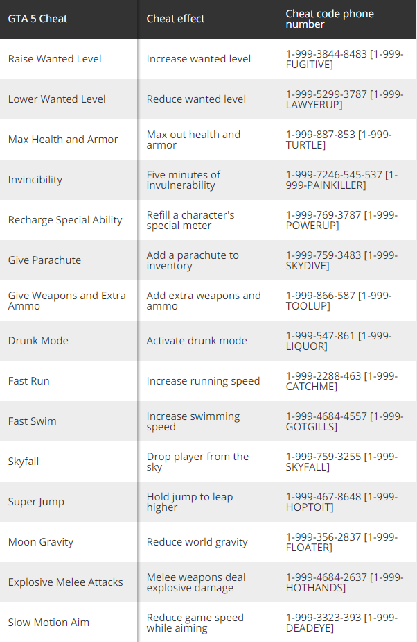
Task: Click the GOTGILLS phone number cell
Action: [x=344, y=421]
